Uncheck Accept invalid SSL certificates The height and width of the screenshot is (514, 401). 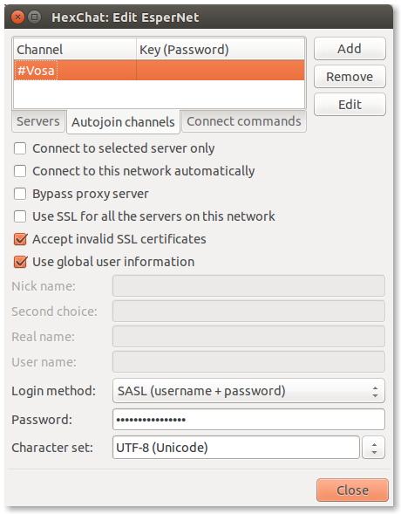coord(20,239)
